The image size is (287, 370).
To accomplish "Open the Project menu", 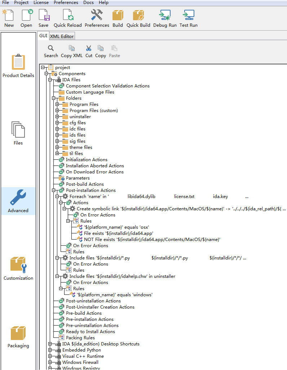I will click(x=21, y=3).
